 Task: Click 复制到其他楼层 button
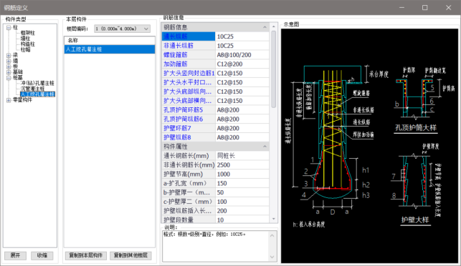[130, 255]
